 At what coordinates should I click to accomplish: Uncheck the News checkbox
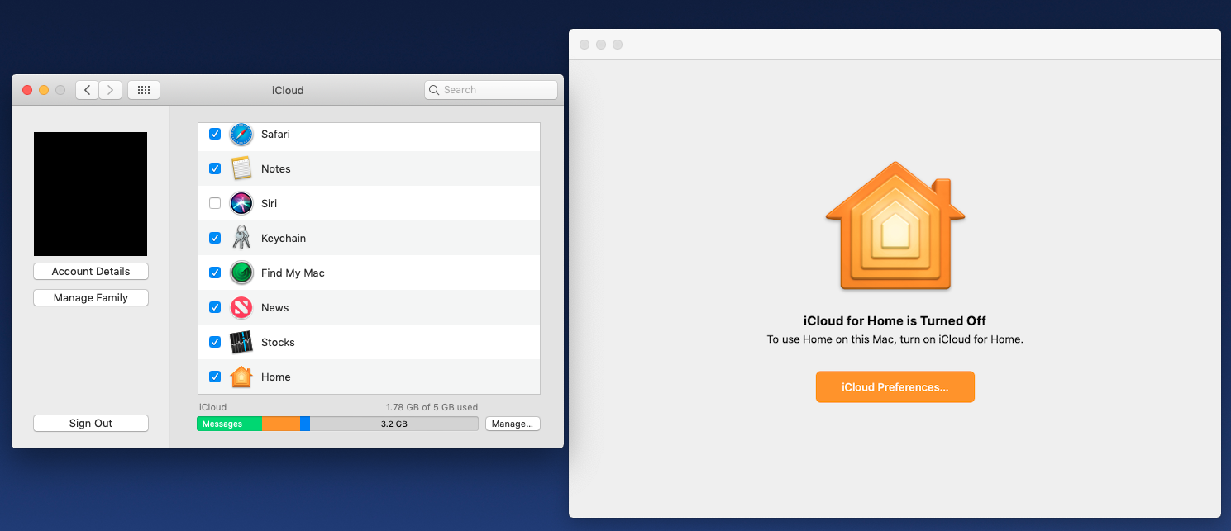[x=215, y=307]
